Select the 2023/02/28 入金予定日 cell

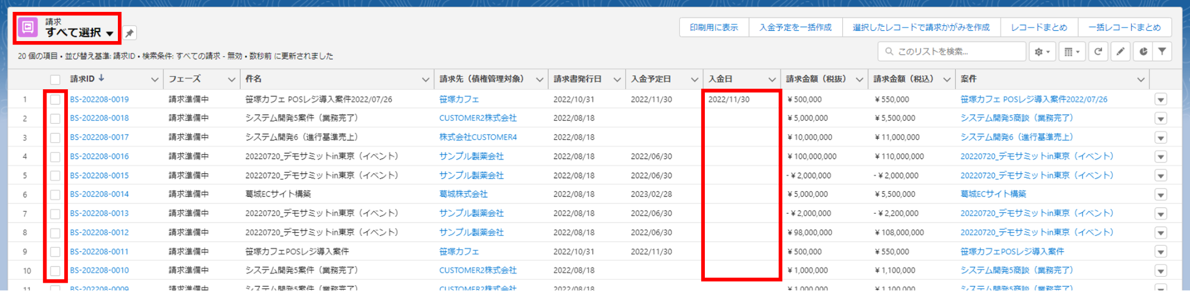651,194
